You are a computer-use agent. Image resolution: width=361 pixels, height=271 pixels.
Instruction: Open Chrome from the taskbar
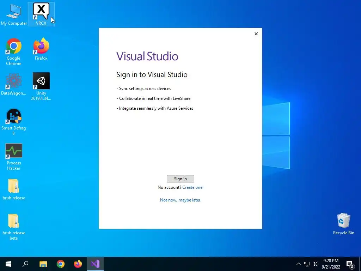point(61,264)
